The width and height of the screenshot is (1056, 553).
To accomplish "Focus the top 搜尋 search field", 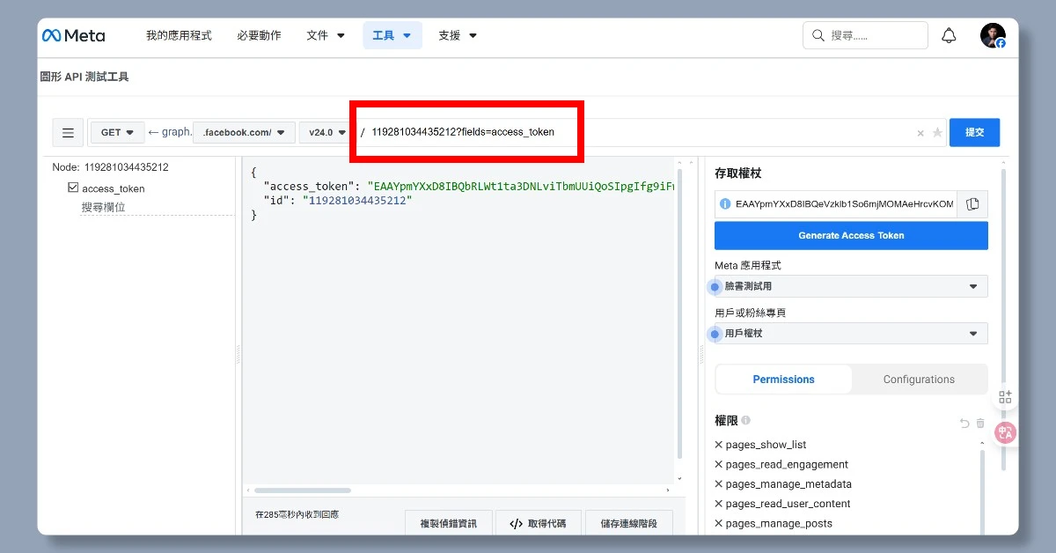I will coord(865,35).
